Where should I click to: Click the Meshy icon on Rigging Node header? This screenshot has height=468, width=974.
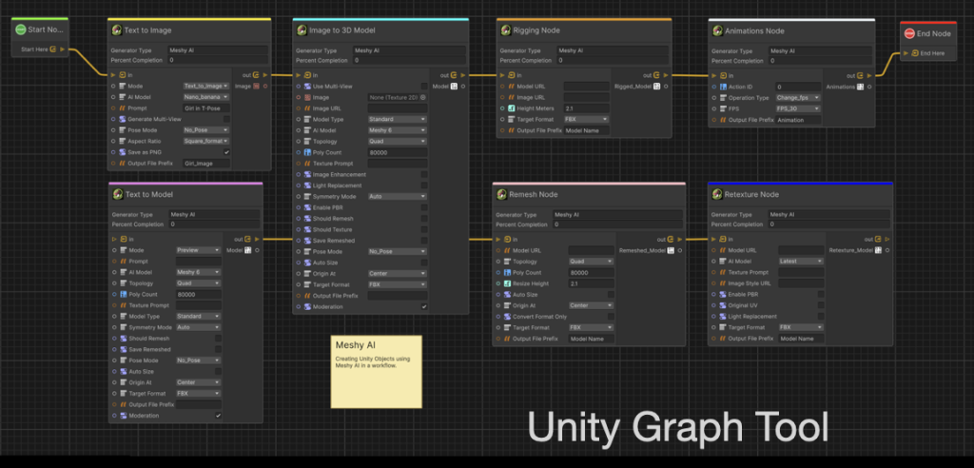[x=504, y=30]
